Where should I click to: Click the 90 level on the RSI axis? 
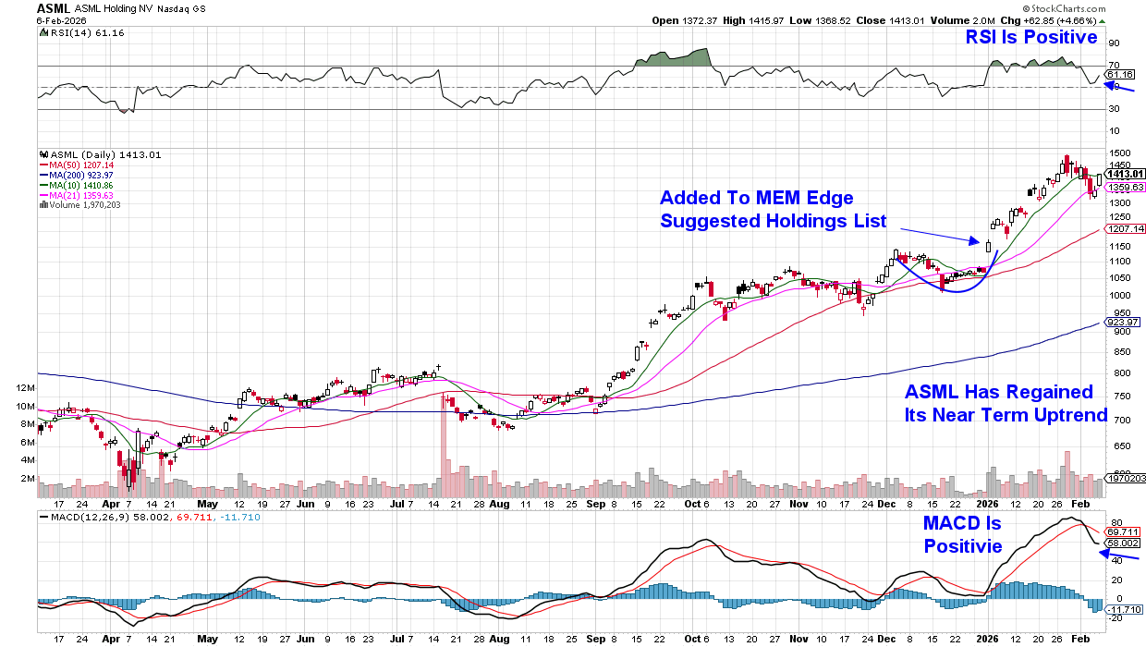[1114, 43]
